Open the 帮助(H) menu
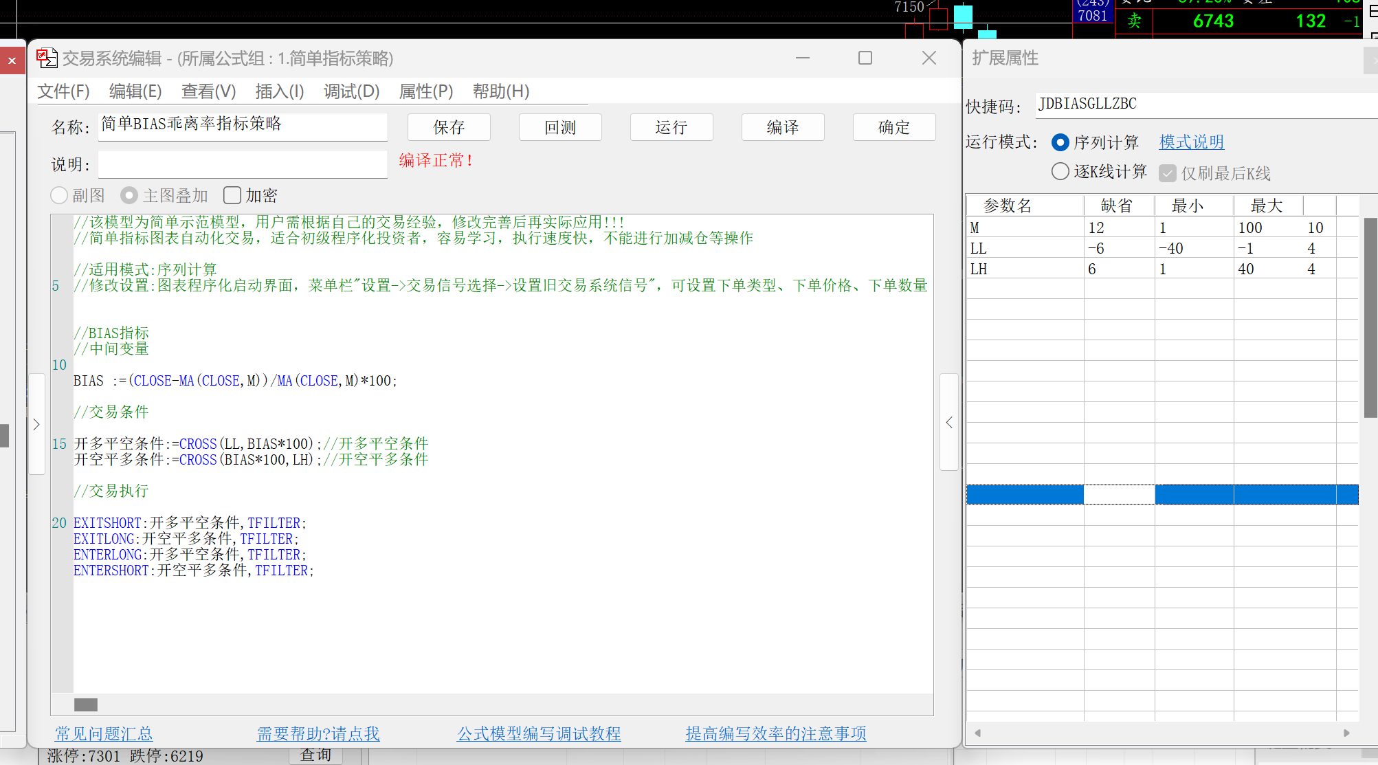1378x765 pixels. click(x=501, y=91)
